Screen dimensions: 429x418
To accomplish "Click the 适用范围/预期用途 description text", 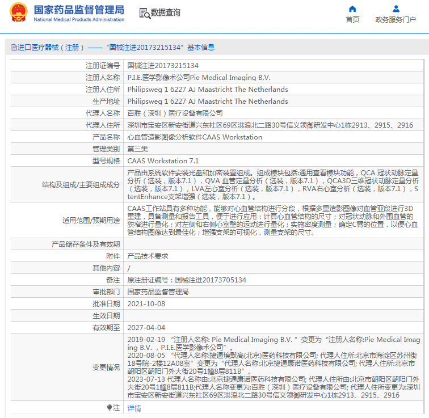I will [273, 221].
